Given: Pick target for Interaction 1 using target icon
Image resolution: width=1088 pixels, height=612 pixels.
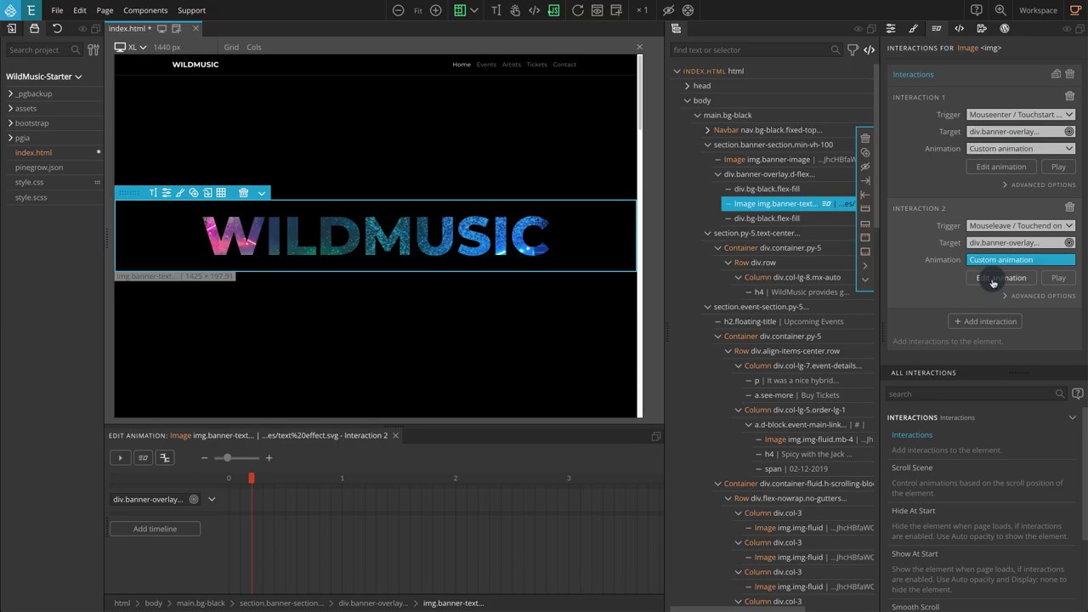Looking at the screenshot, I should tap(1069, 132).
